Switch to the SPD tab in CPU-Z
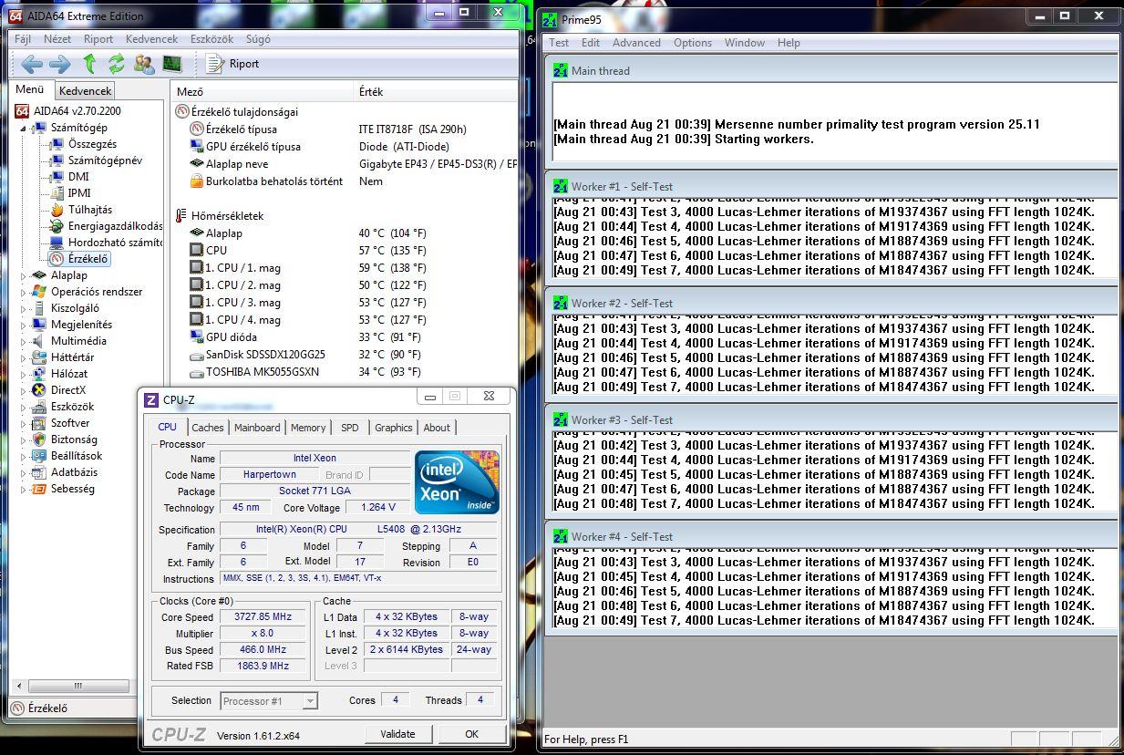This screenshot has height=755, width=1124. 350,428
